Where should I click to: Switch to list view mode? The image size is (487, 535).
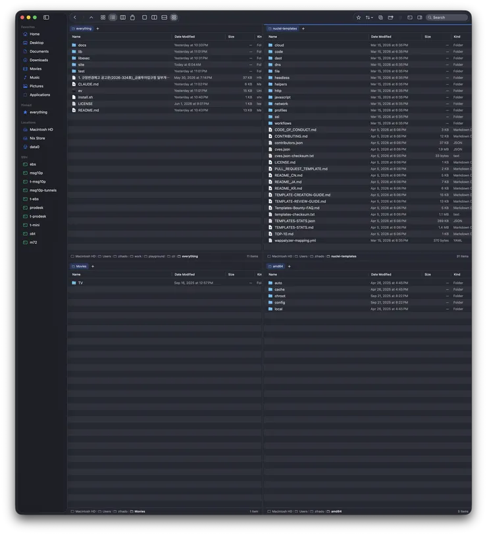tap(113, 17)
